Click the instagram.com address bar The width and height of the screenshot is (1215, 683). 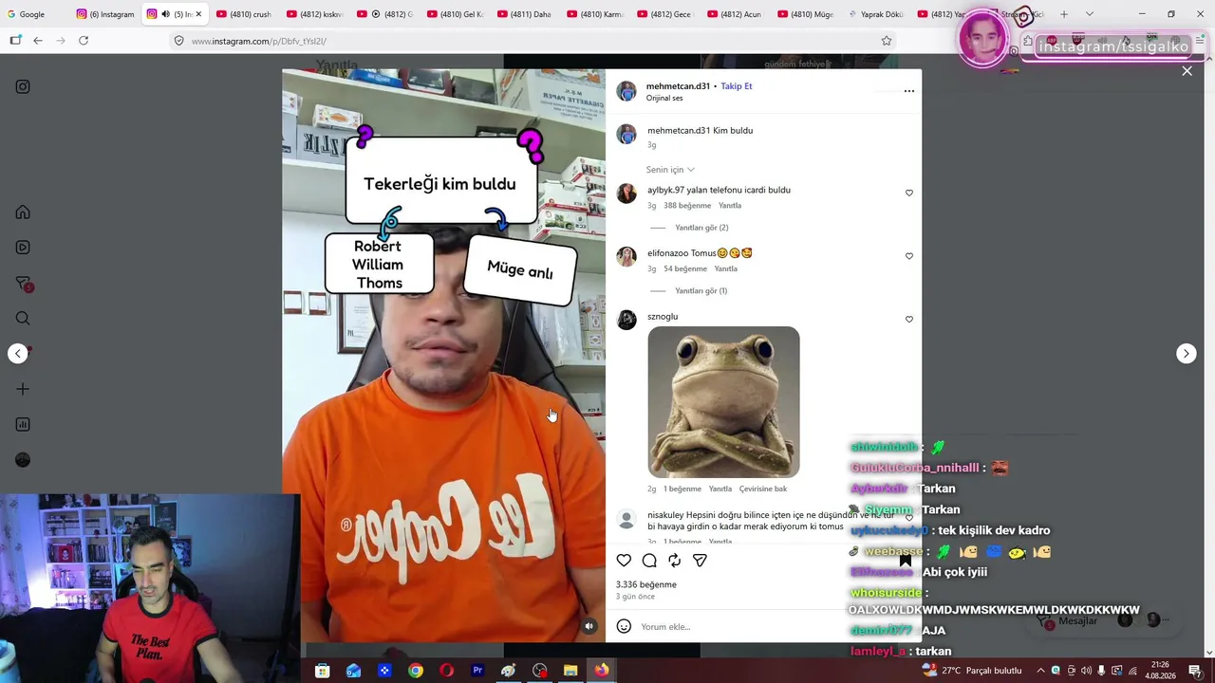532,41
